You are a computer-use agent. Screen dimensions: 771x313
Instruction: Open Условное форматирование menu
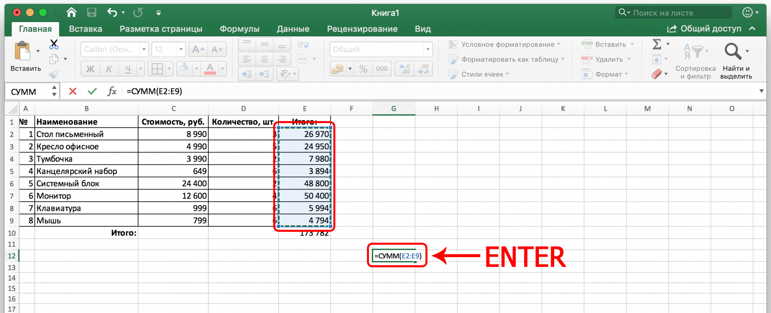(504, 45)
